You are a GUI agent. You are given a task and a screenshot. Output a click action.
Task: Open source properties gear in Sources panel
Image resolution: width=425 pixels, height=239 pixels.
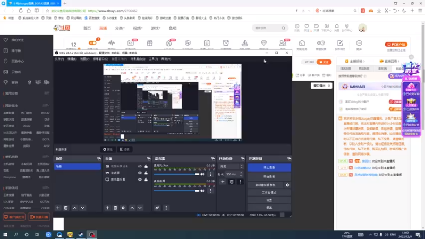[x=123, y=208]
